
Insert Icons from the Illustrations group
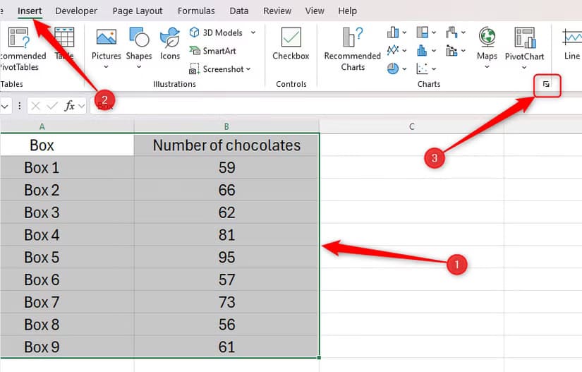coord(169,44)
